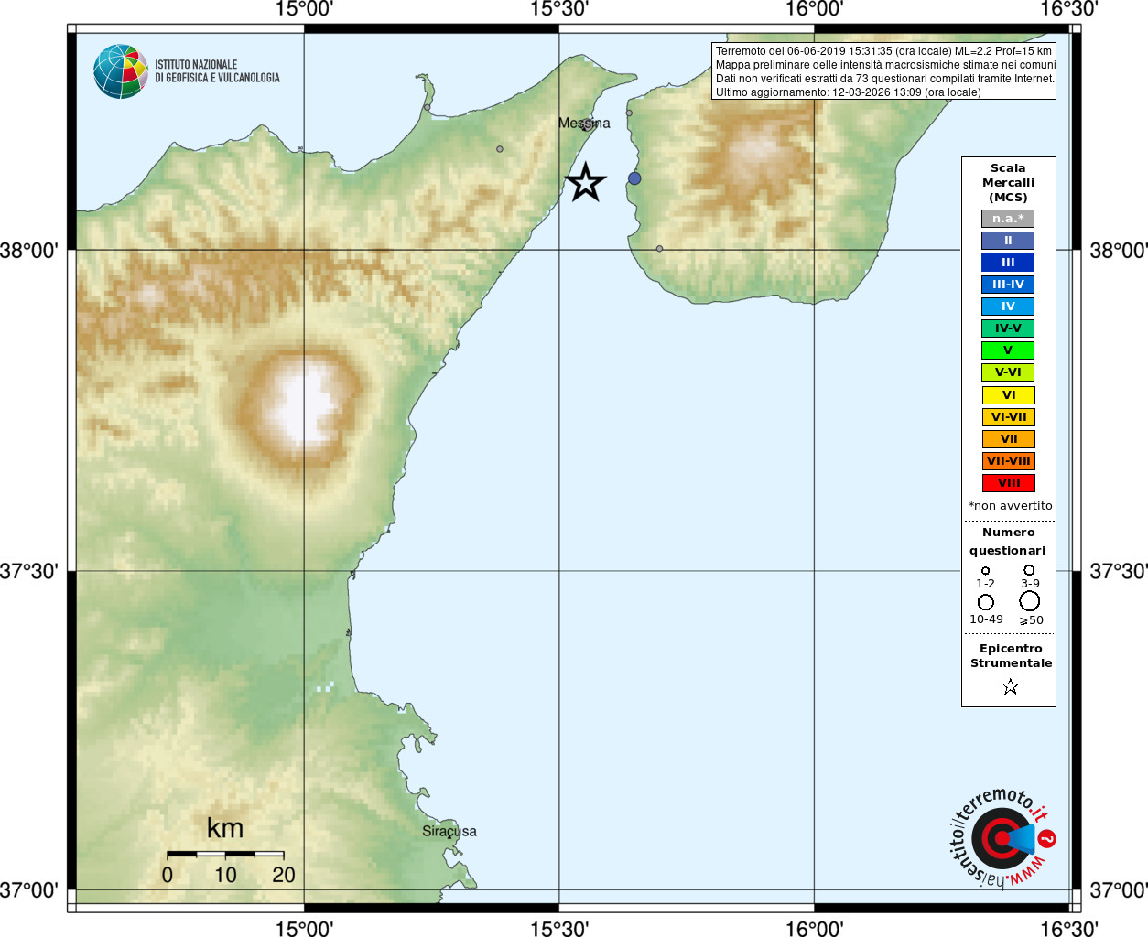The height and width of the screenshot is (937, 1148).
Task: Click the epicenter star on the map
Action: [586, 182]
